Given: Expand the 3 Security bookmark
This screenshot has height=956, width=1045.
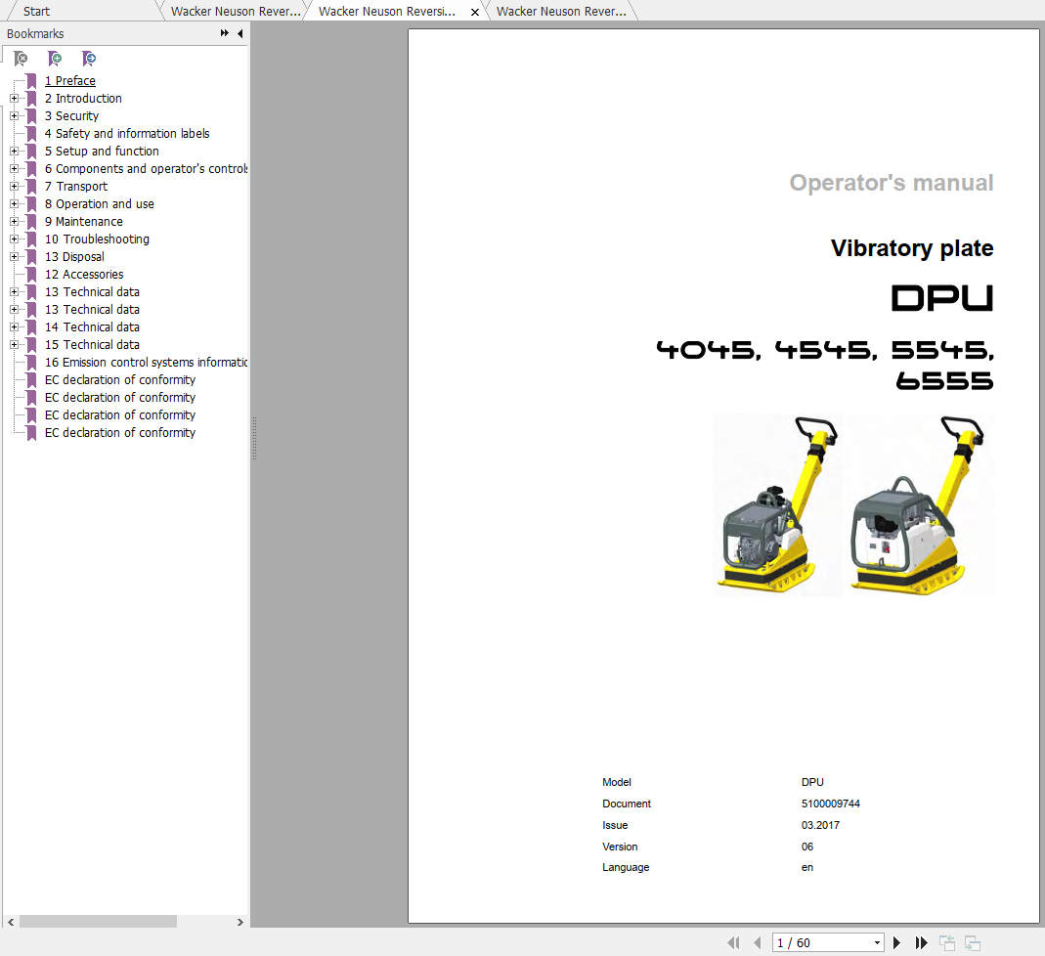Looking at the screenshot, I should (x=14, y=116).
